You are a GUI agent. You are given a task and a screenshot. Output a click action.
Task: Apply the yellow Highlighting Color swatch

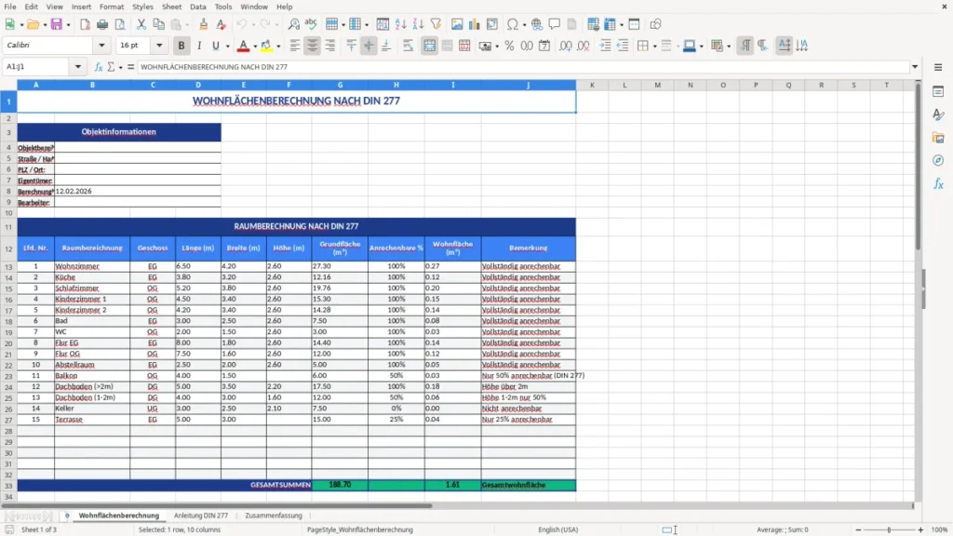266,46
